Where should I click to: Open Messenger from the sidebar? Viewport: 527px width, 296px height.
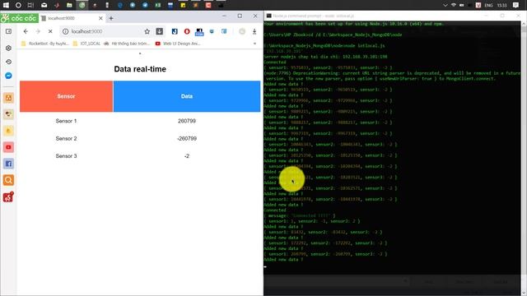[x=8, y=76]
